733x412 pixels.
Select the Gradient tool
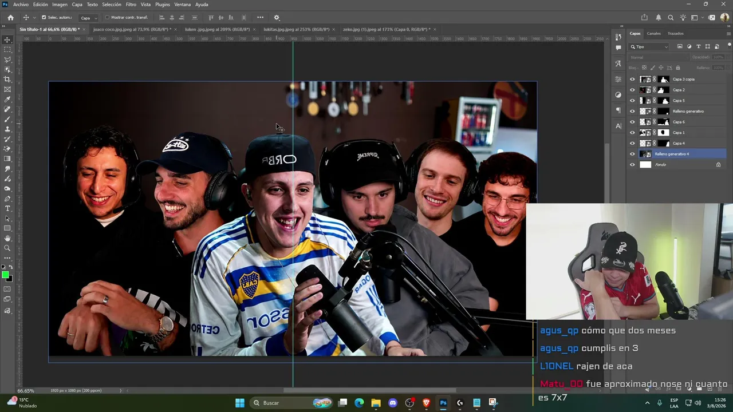(x=7, y=159)
